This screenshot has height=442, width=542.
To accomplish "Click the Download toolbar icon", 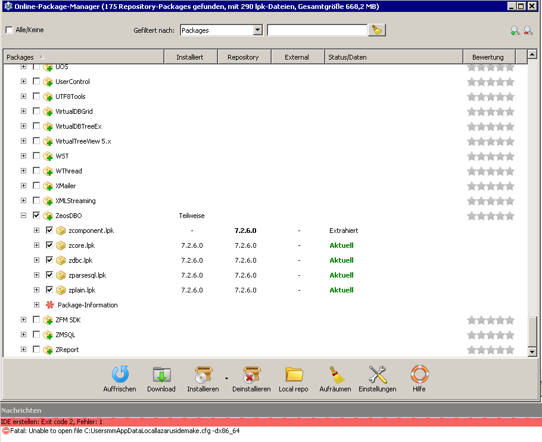I will (161, 375).
